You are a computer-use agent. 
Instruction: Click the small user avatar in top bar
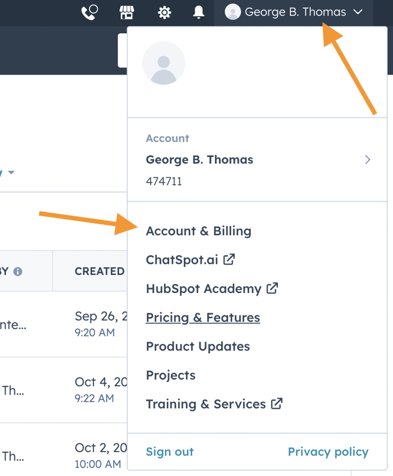pyautogui.click(x=232, y=11)
